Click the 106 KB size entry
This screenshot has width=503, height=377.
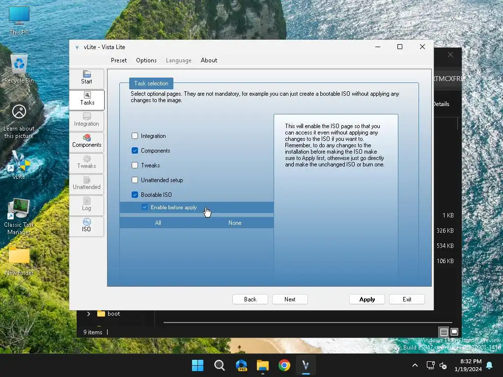(x=445, y=261)
